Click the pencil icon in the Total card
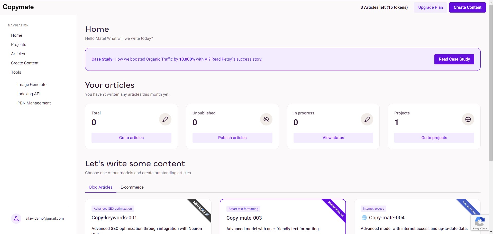Viewport: 493px width, 234px height. [x=165, y=119]
